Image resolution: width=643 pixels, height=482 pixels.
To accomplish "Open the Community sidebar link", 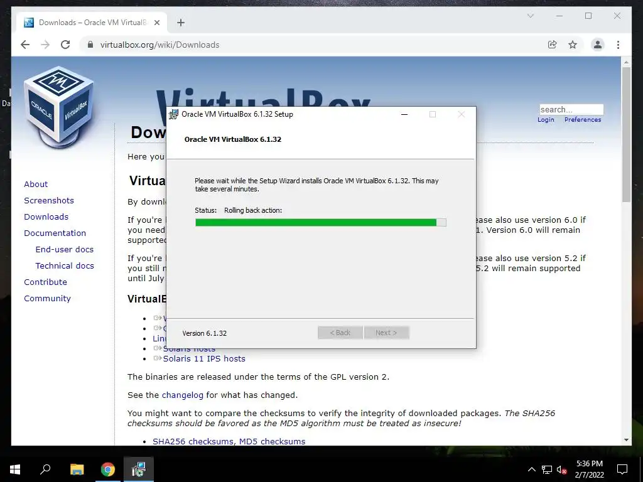I will (47, 299).
